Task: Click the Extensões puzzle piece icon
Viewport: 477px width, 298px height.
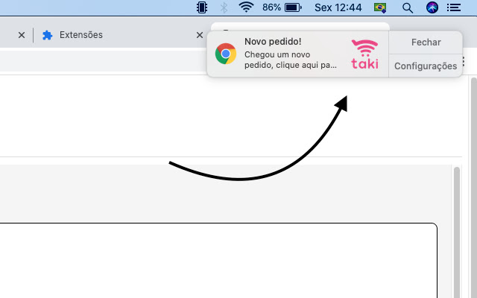Action: 47,35
